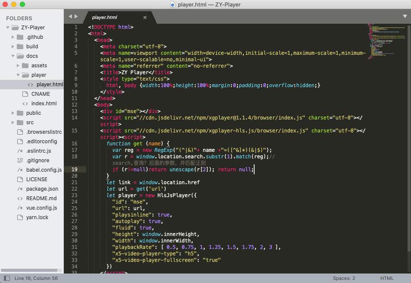Expand the public folder arrow

tap(12, 113)
